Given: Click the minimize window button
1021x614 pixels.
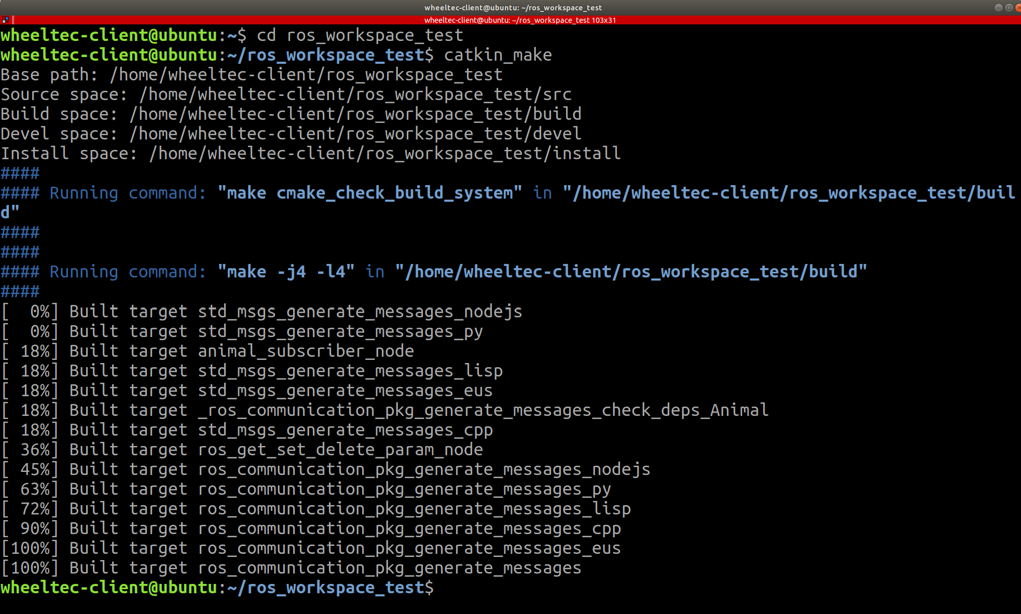Looking at the screenshot, I should point(998,7).
